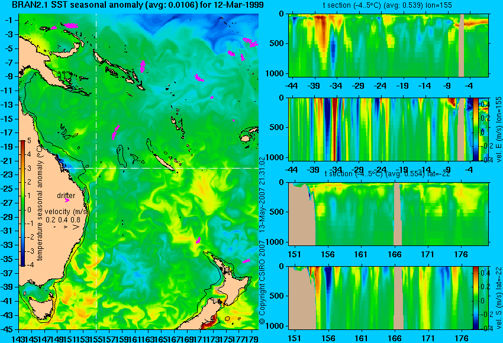Select the 'drifter' legend label

click(66, 195)
